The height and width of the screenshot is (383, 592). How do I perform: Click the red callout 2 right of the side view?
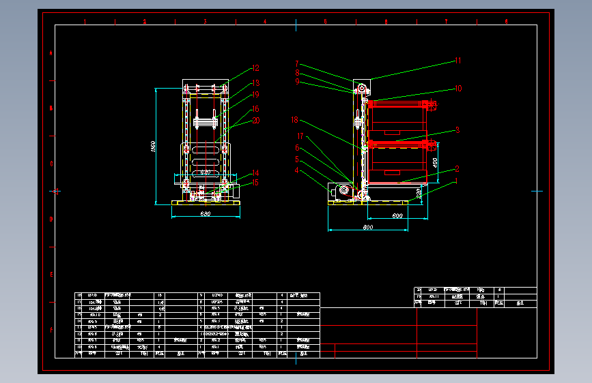click(x=457, y=169)
